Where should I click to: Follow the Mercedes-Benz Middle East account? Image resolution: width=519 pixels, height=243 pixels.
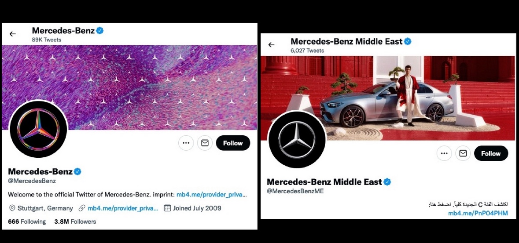[x=491, y=153]
